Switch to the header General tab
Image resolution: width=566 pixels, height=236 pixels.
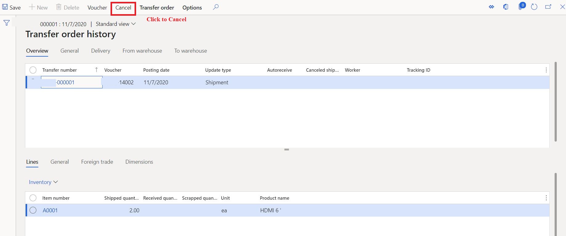[x=70, y=51]
